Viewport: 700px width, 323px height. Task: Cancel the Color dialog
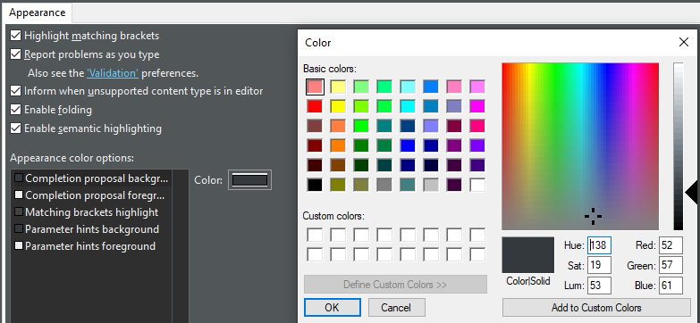click(396, 308)
